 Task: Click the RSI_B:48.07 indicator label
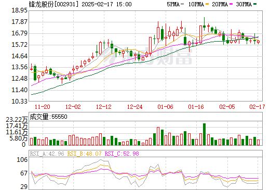click(84, 154)
